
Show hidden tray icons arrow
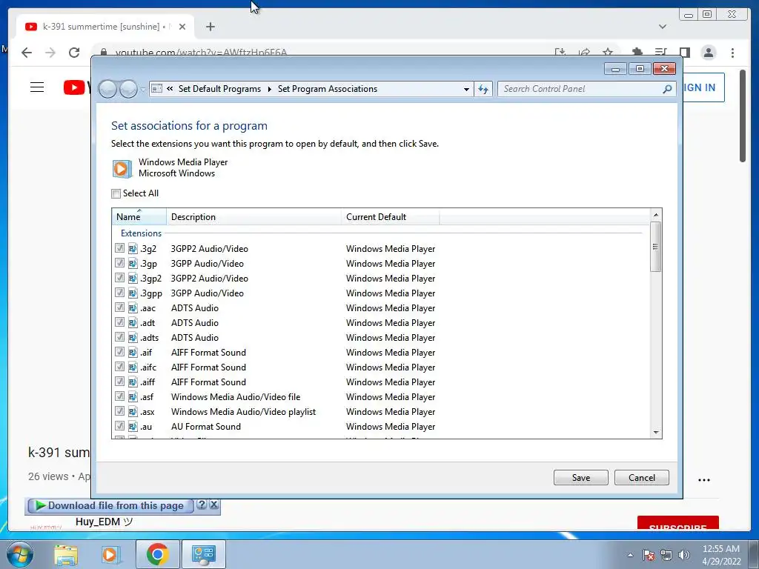pyautogui.click(x=630, y=555)
